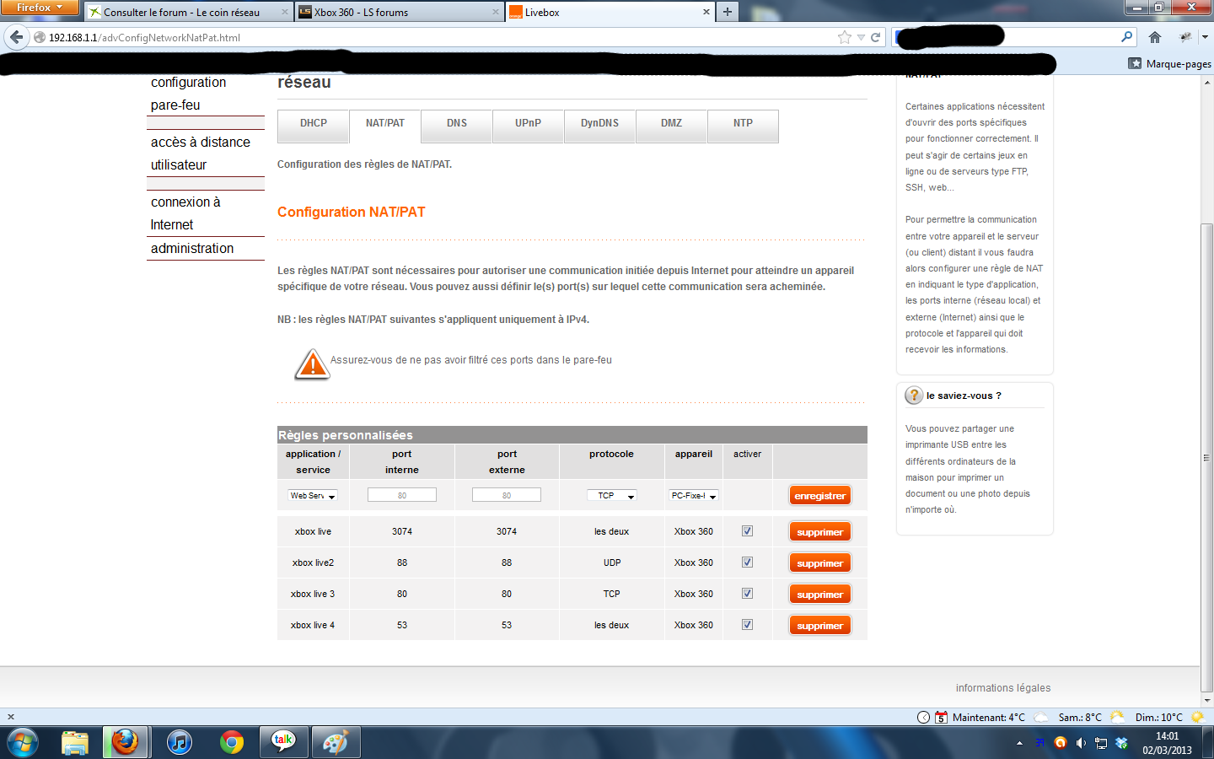
Task: Open the appareil PC-Fixe dropdown
Action: [x=694, y=496]
